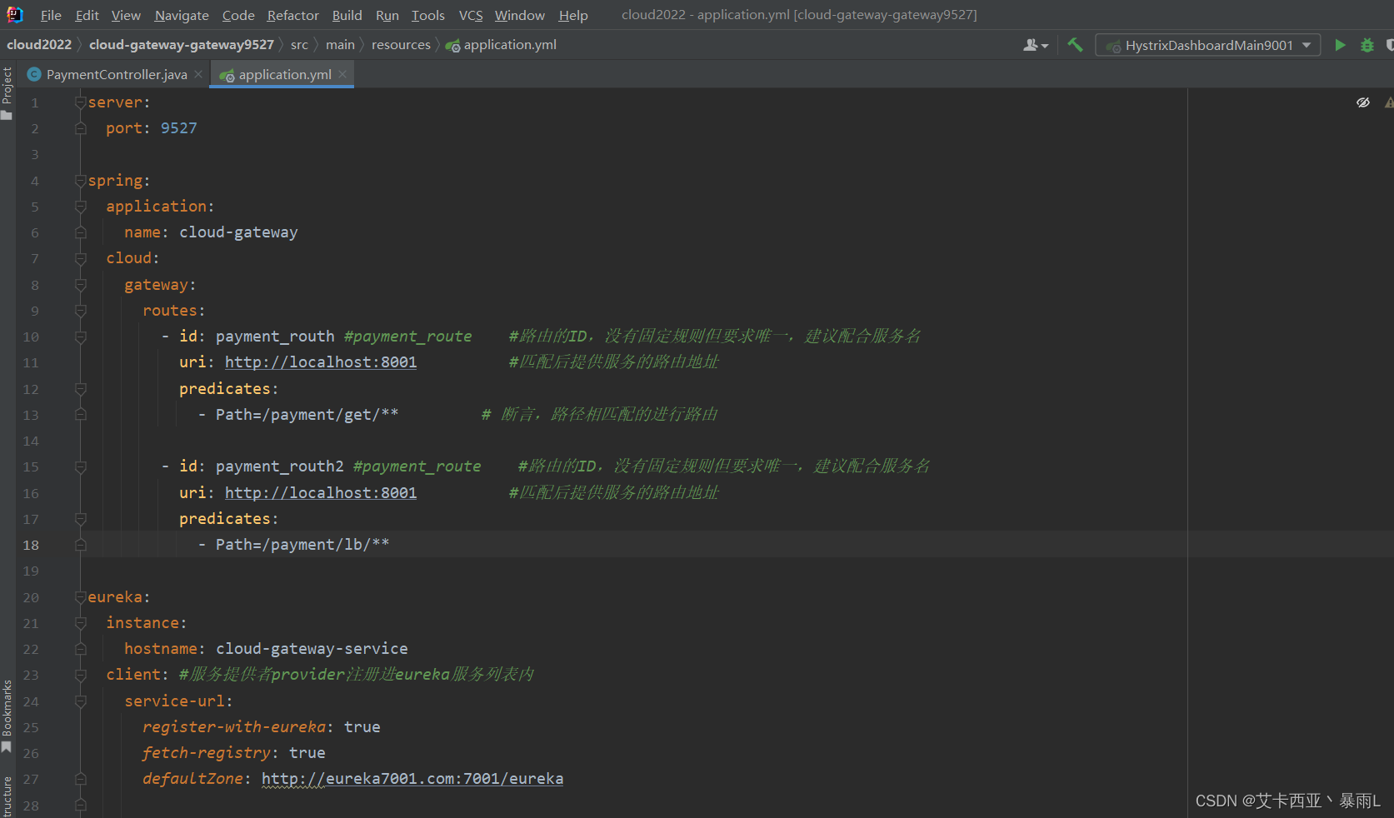This screenshot has height=818, width=1394.
Task: Open http://localhost:8001 link on line 11
Action: pyautogui.click(x=321, y=362)
